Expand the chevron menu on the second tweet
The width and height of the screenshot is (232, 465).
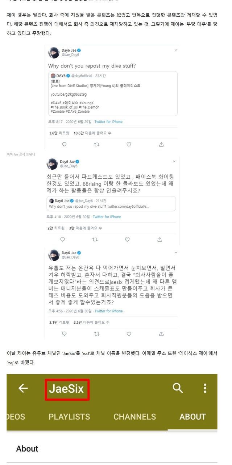[175, 160]
